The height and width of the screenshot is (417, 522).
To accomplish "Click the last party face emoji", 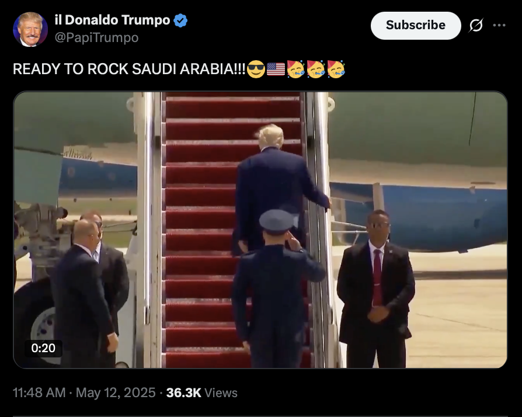I will (x=336, y=69).
